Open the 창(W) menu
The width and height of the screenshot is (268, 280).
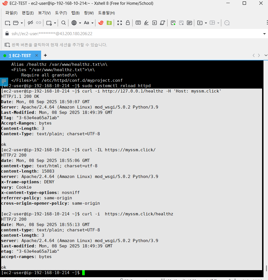pyautogui.click(x=89, y=13)
